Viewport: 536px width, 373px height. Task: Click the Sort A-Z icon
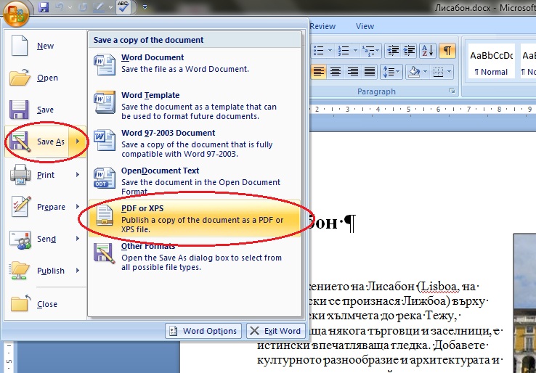tap(428, 51)
